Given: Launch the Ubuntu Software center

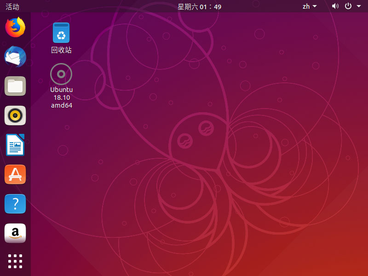Looking at the screenshot, I should pyautogui.click(x=15, y=174).
